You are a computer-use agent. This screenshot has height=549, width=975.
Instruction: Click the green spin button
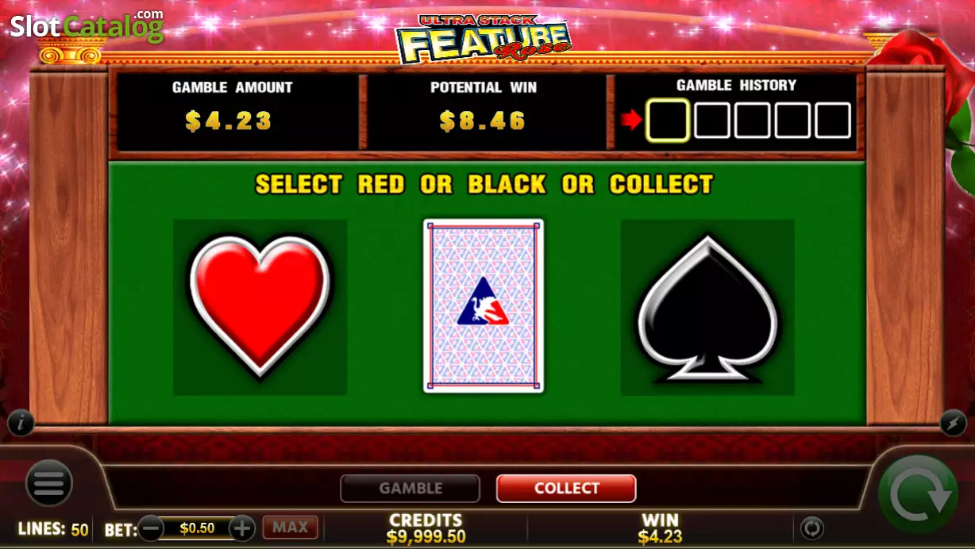click(x=919, y=495)
